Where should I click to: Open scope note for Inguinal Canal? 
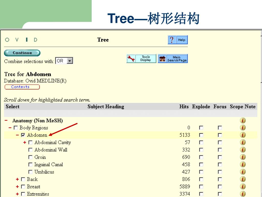tap(243, 164)
